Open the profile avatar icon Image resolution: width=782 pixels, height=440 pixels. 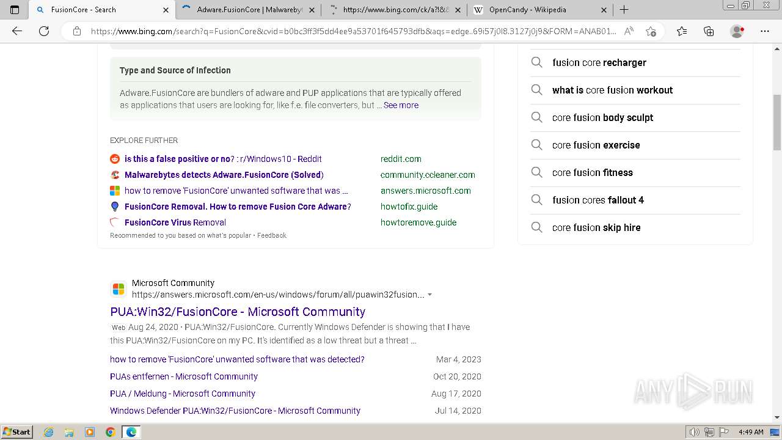pyautogui.click(x=737, y=31)
